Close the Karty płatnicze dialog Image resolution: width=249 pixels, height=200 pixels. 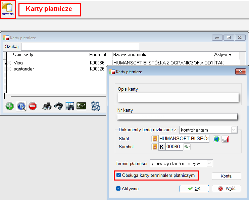tap(240, 71)
